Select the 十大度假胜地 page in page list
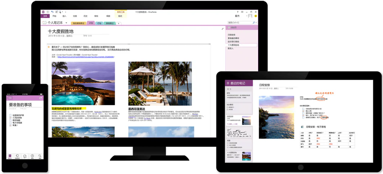The width and height of the screenshot is (383, 174). (x=241, y=45)
